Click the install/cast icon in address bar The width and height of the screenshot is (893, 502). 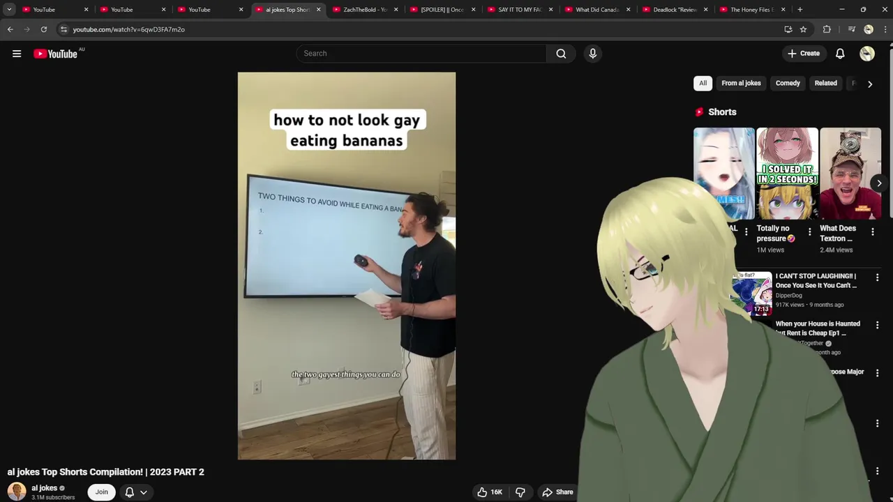(x=788, y=29)
